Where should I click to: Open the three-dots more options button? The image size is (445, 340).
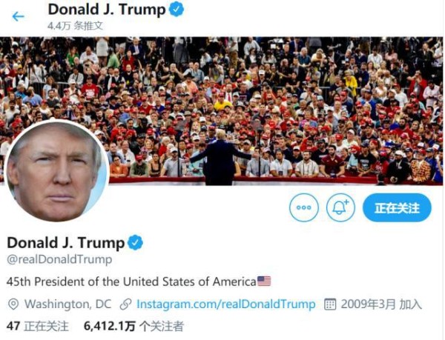303,207
